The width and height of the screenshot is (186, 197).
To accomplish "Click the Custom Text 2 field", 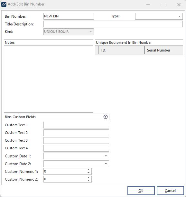I will tap(76, 133).
